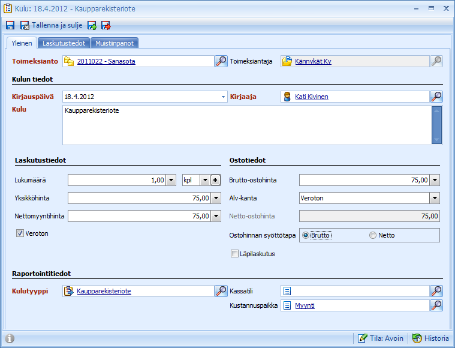This screenshot has width=455, height=348.
Task: Click the Yksikköhinta value field
Action: [x=140, y=198]
